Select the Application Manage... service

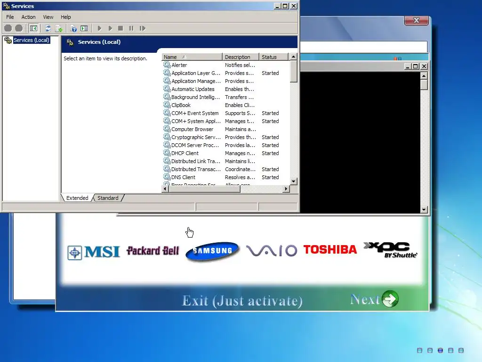(226, 81)
